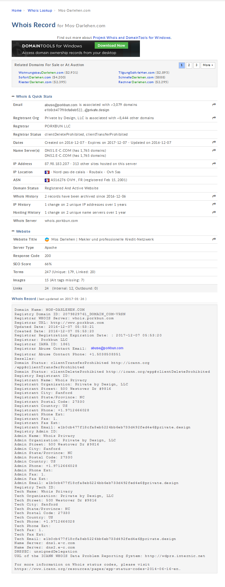
Task: Click the share arrow in Email row
Action: pyautogui.click(x=214, y=105)
